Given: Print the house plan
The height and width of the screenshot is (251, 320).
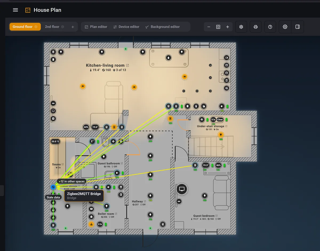Looking at the screenshot, I should coord(256,27).
